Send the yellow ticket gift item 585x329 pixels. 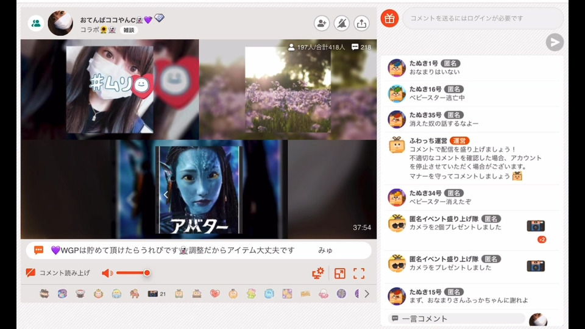point(305,294)
